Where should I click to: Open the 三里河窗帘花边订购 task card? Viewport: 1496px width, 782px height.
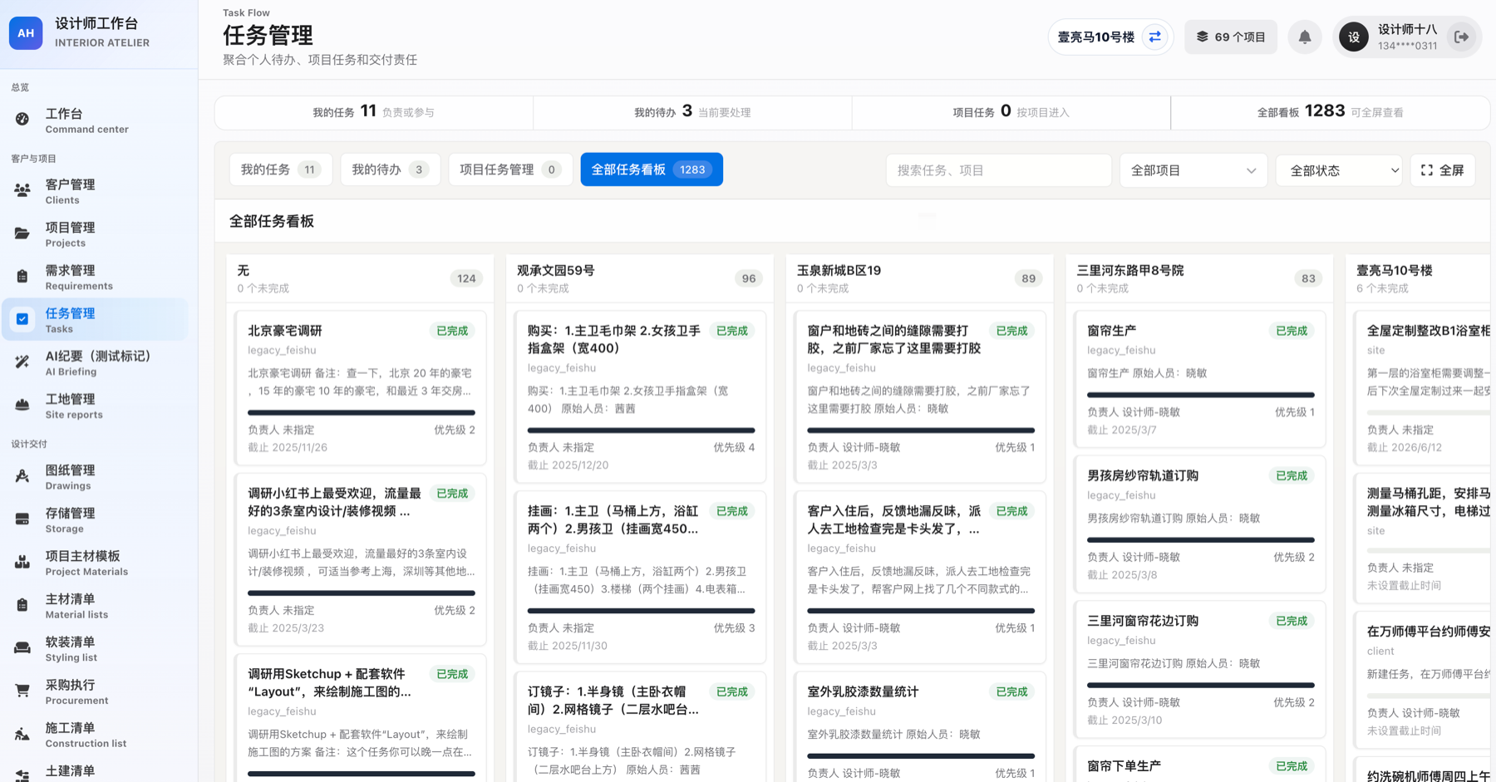pyautogui.click(x=1200, y=669)
